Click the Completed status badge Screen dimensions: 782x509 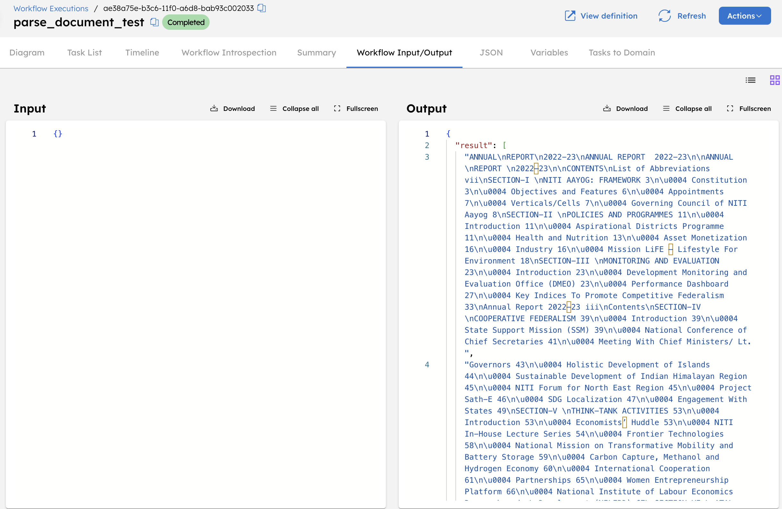(186, 22)
